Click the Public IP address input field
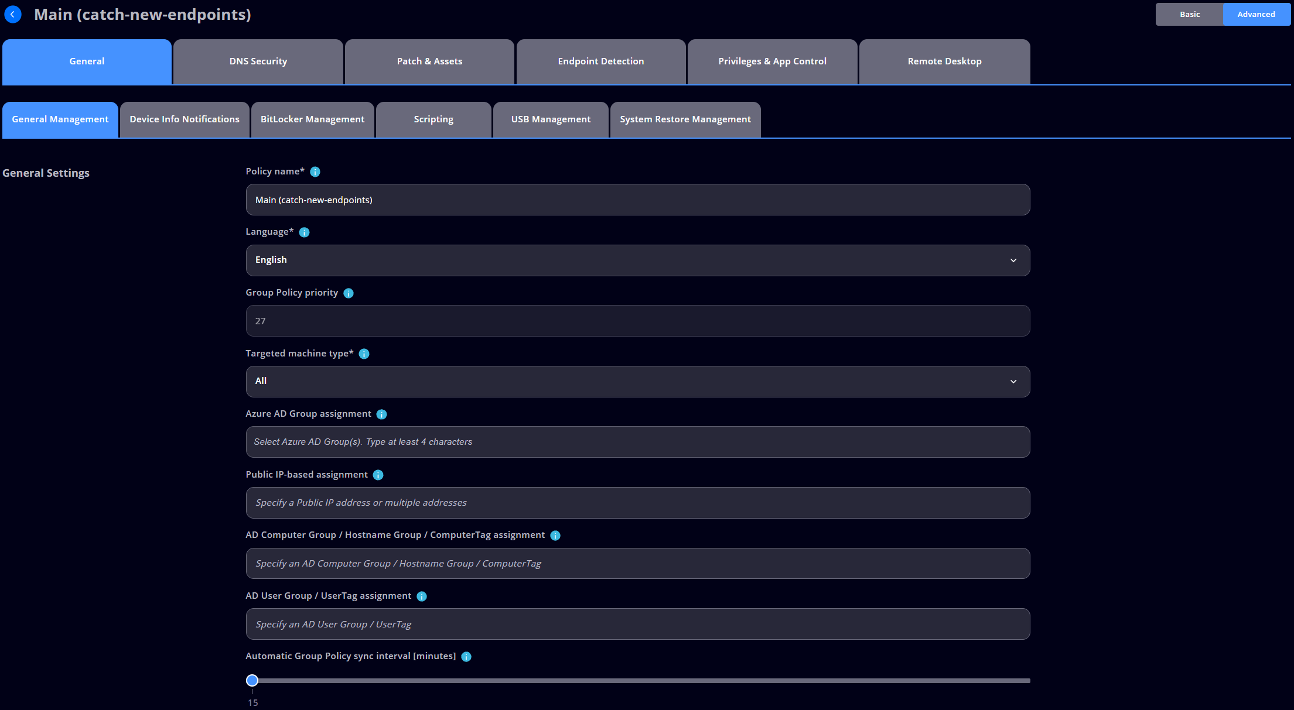Image resolution: width=1294 pixels, height=710 pixels. 638,503
